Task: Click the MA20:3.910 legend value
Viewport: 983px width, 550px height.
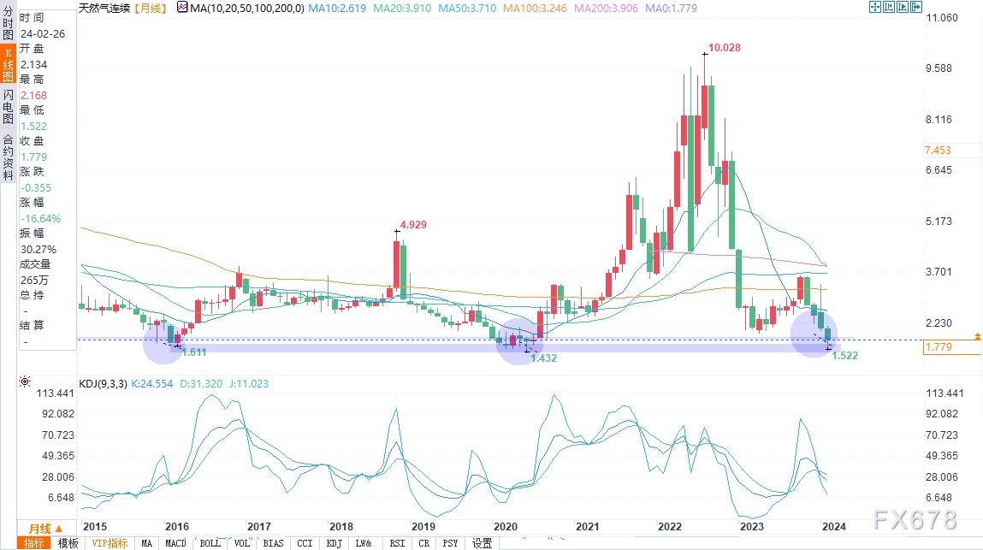Action: (402, 9)
